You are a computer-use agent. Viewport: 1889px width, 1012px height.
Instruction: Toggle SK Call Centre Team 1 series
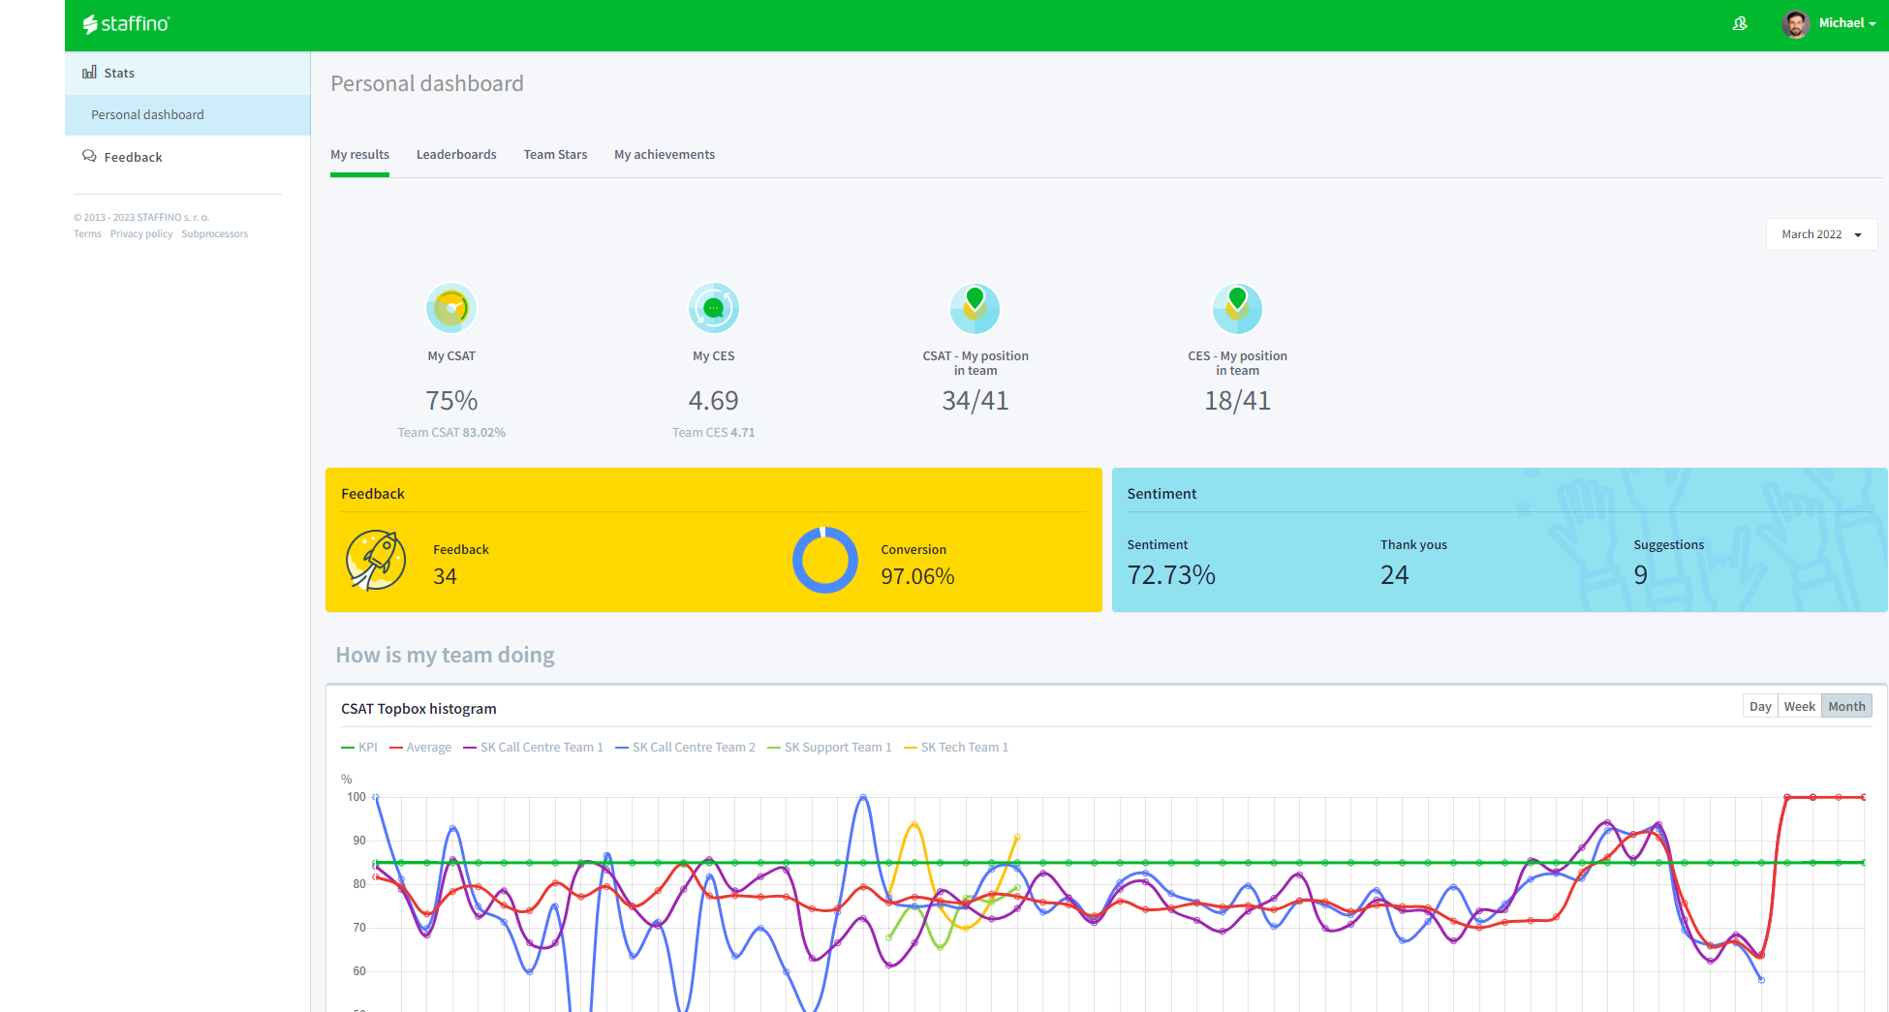[534, 748]
